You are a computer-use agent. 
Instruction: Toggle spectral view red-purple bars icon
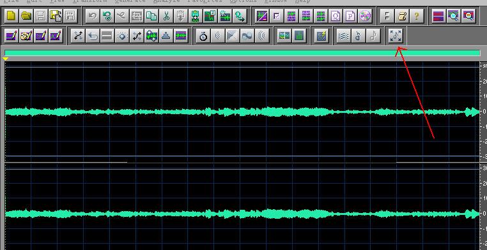click(x=438, y=16)
